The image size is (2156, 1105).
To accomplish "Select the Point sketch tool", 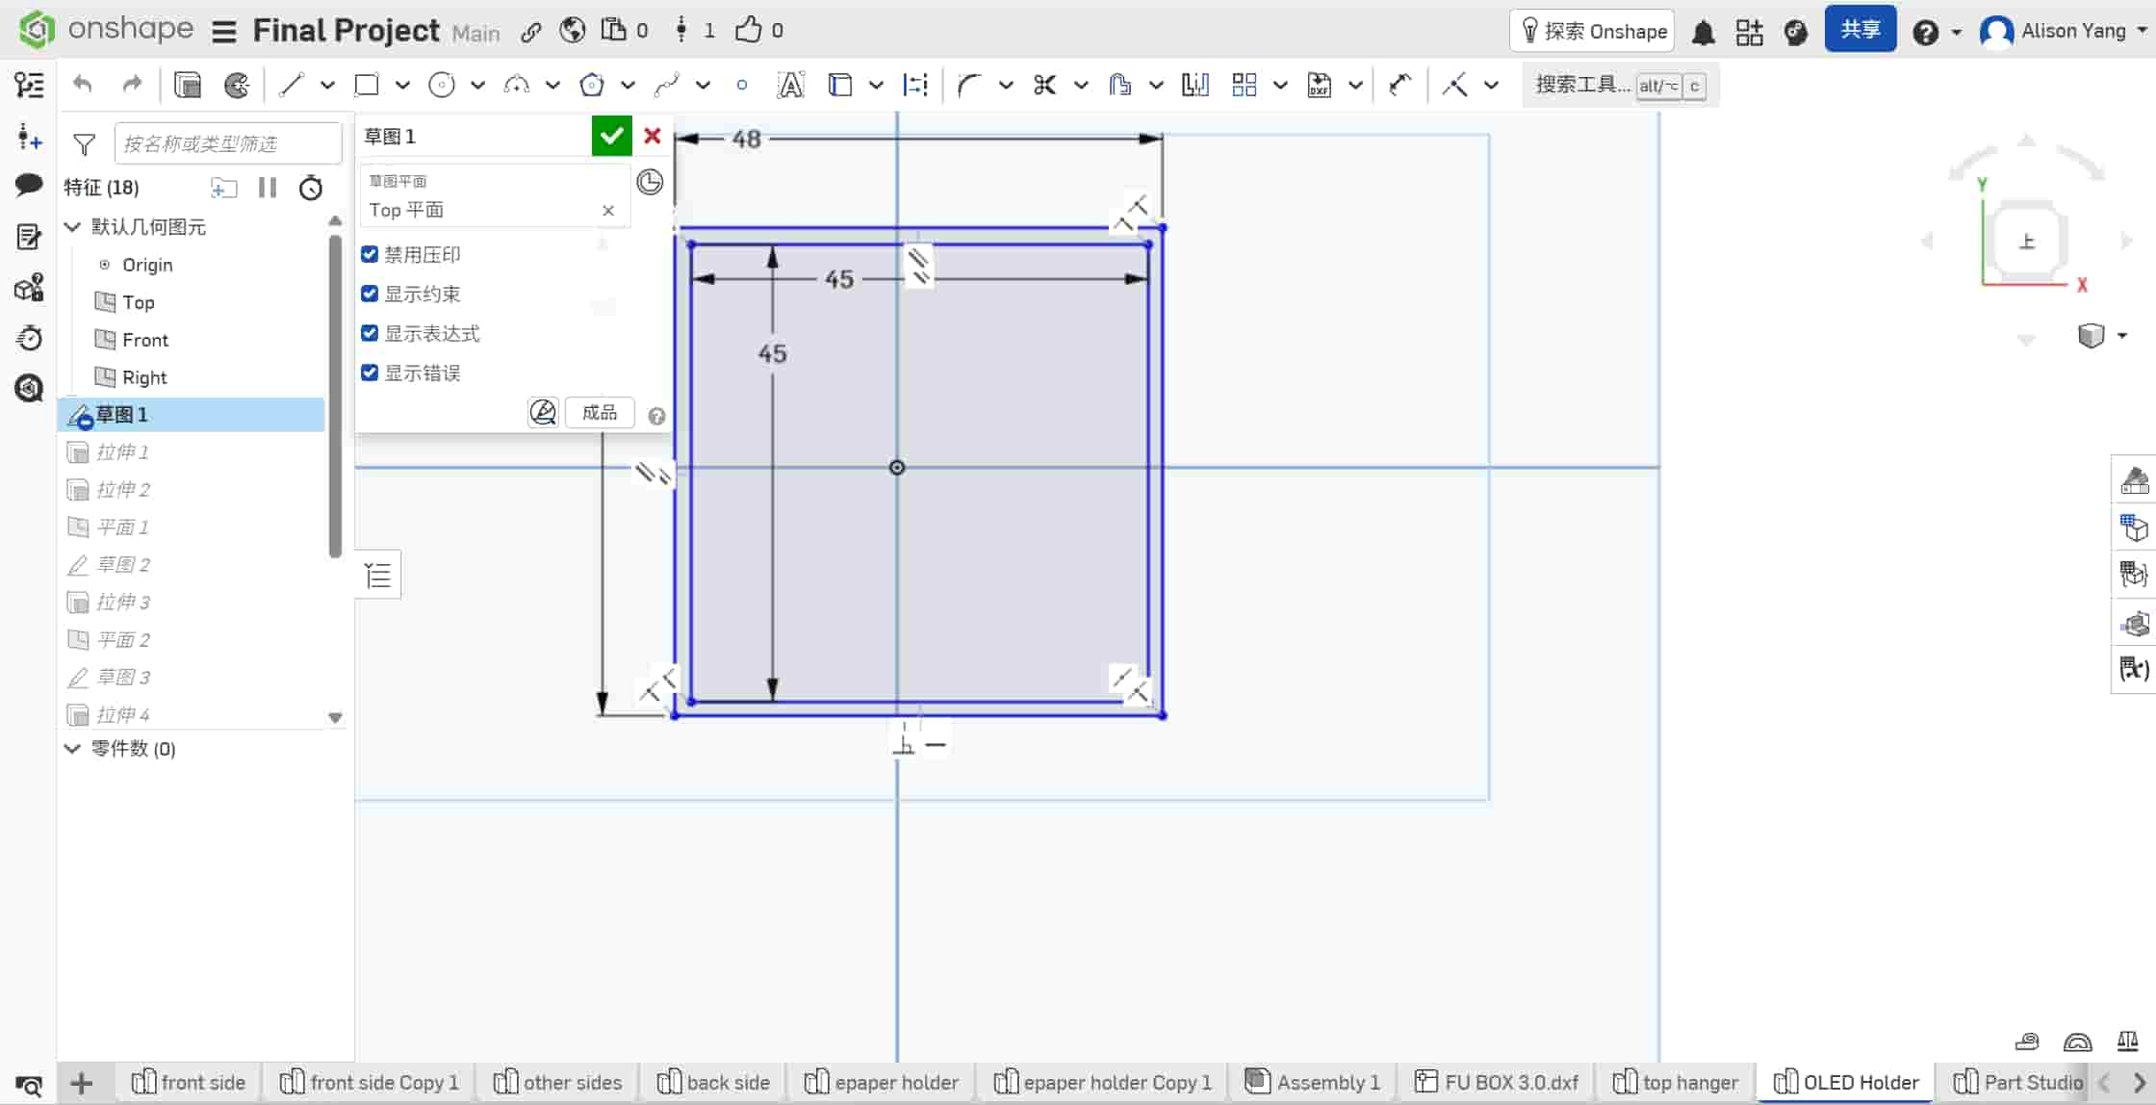I will (x=742, y=85).
